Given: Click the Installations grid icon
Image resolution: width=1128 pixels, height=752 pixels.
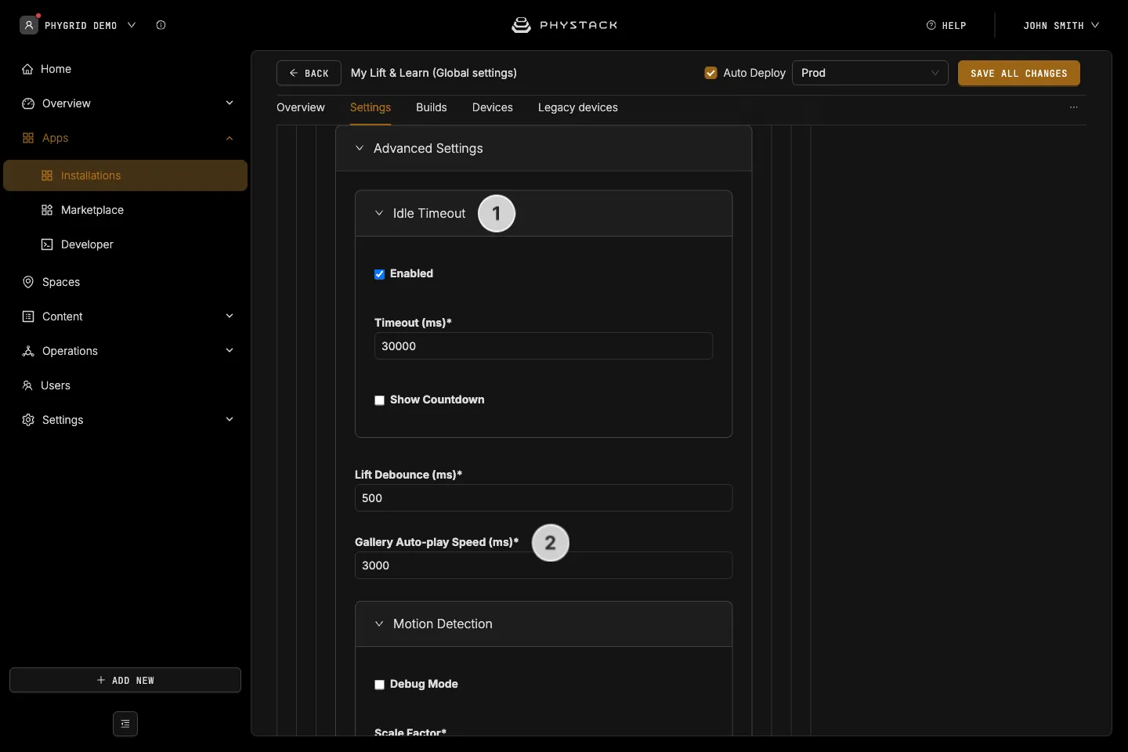Looking at the screenshot, I should [x=47, y=175].
